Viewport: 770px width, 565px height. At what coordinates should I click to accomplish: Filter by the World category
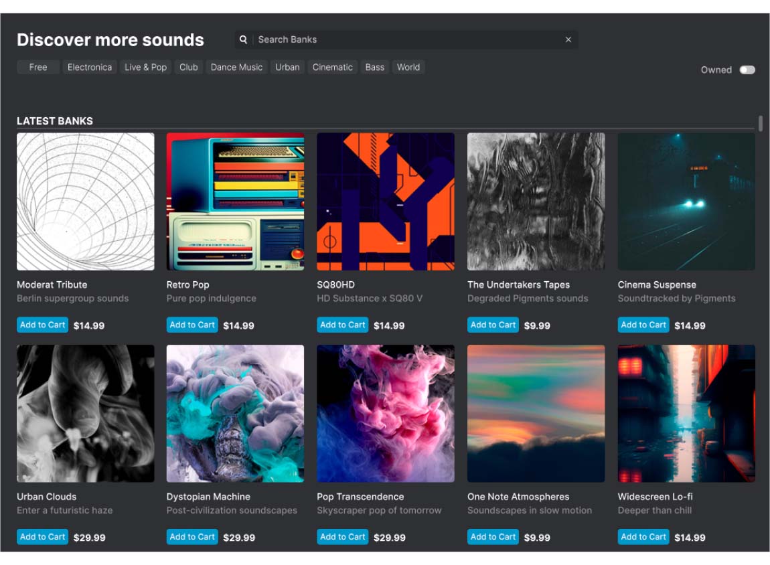coord(408,67)
